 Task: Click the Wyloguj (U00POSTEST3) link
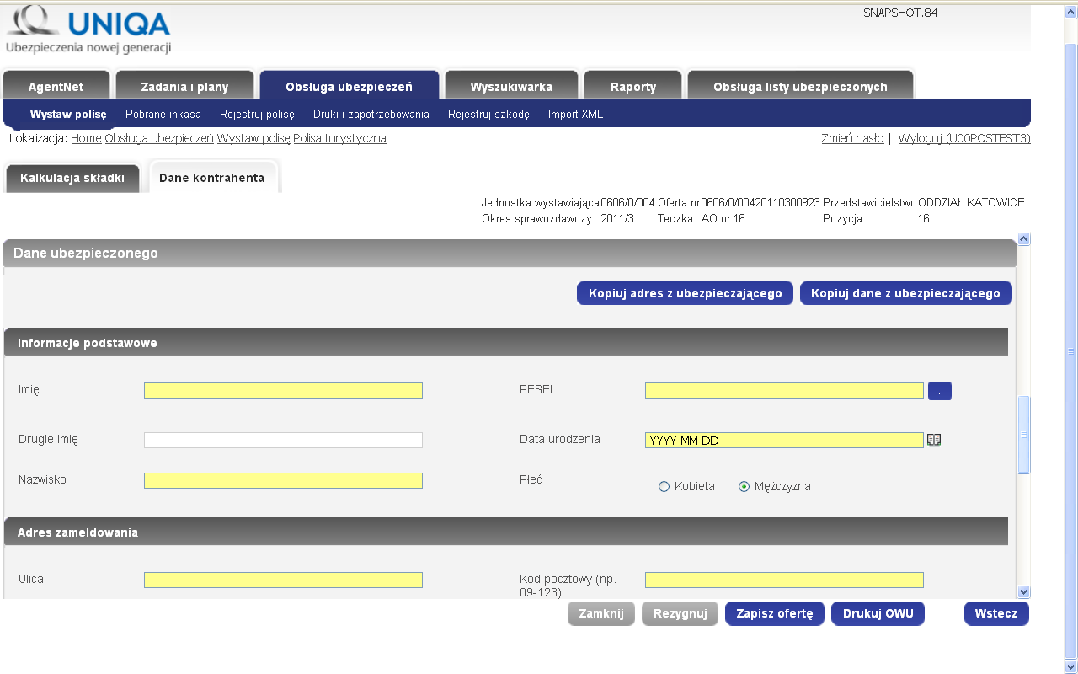(964, 138)
